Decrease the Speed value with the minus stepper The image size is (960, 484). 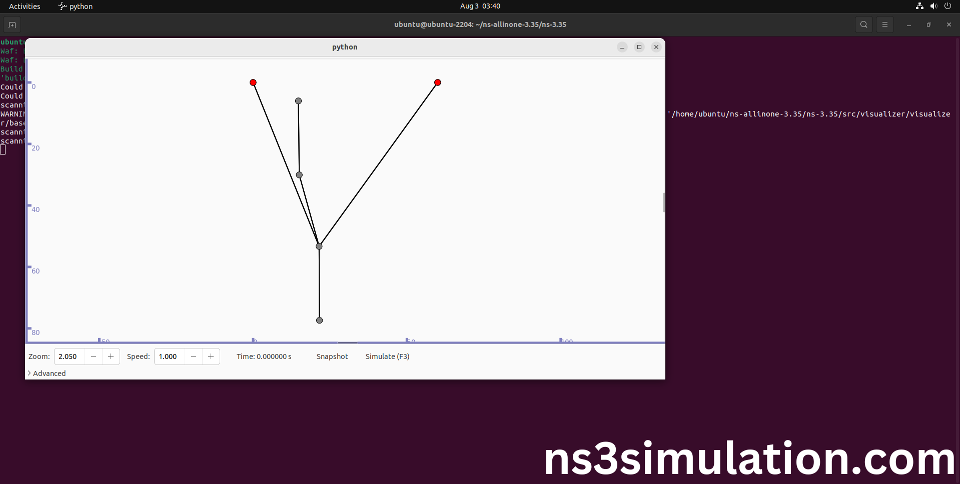coord(193,356)
